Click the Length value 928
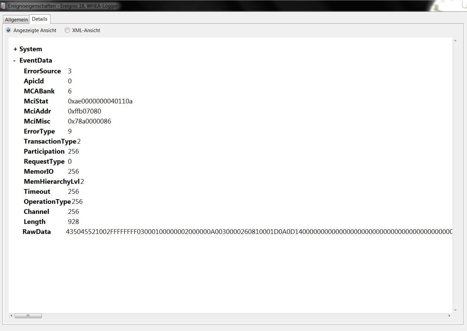Image resolution: width=467 pixels, height=331 pixels. (x=73, y=222)
